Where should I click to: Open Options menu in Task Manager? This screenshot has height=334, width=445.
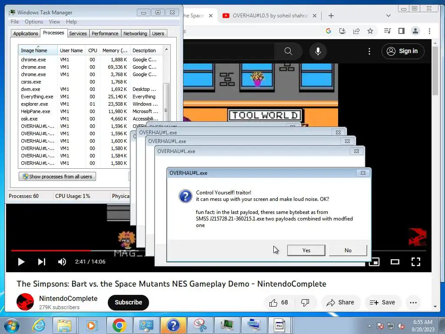[34, 22]
